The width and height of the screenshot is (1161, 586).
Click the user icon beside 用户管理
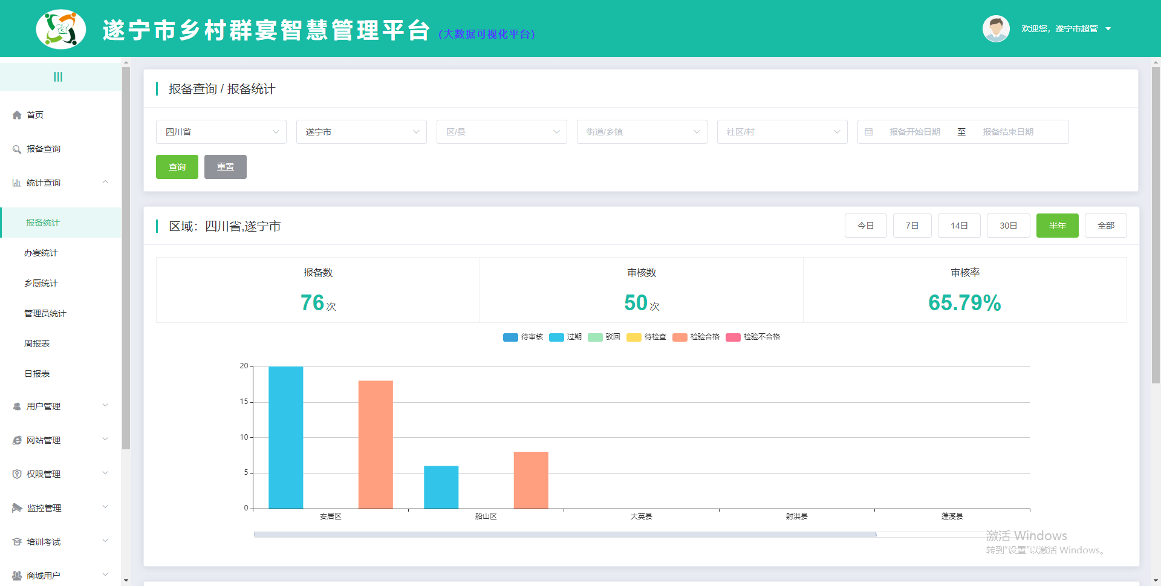pos(17,406)
